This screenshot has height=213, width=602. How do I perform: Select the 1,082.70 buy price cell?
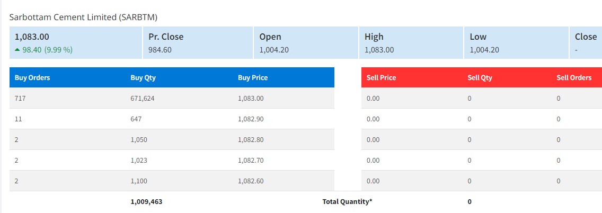pos(251,161)
